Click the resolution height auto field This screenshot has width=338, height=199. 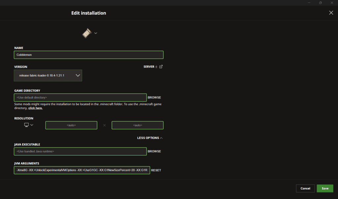click(x=137, y=125)
